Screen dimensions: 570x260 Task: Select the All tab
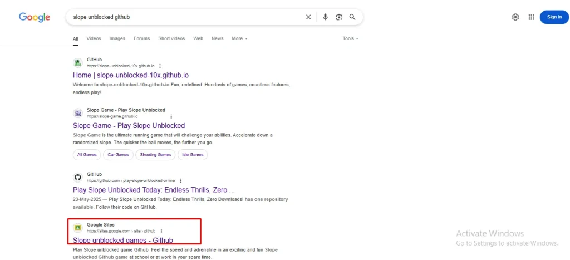point(75,38)
